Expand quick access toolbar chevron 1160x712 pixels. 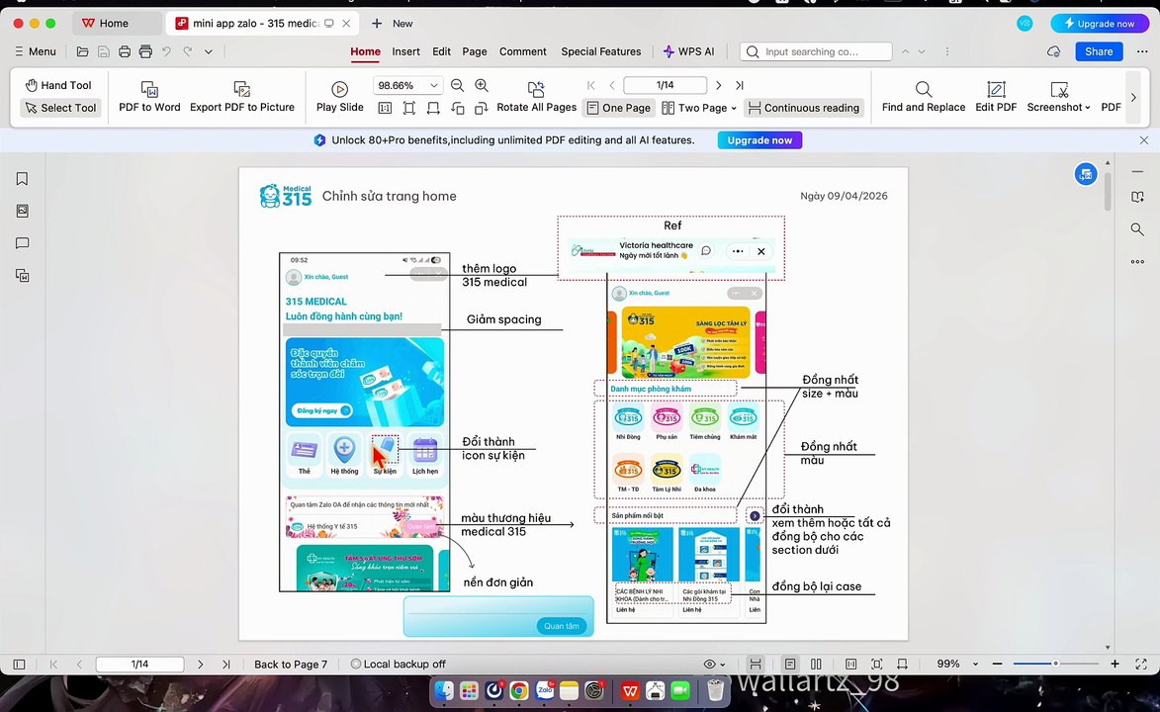pos(209,51)
